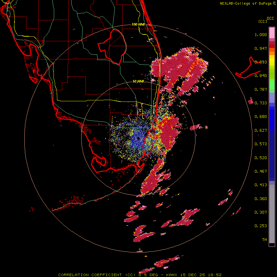The image size is (277, 277).
Task: Click the CORRELATION COEFFICIENT (CC) caption text
Action: (97, 275)
